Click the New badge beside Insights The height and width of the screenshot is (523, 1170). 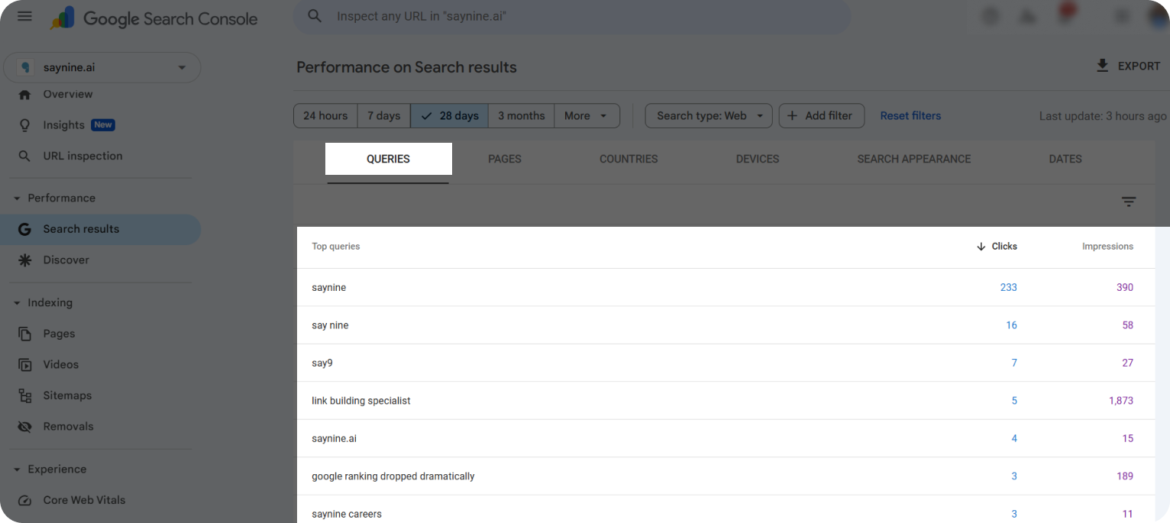[x=102, y=125]
